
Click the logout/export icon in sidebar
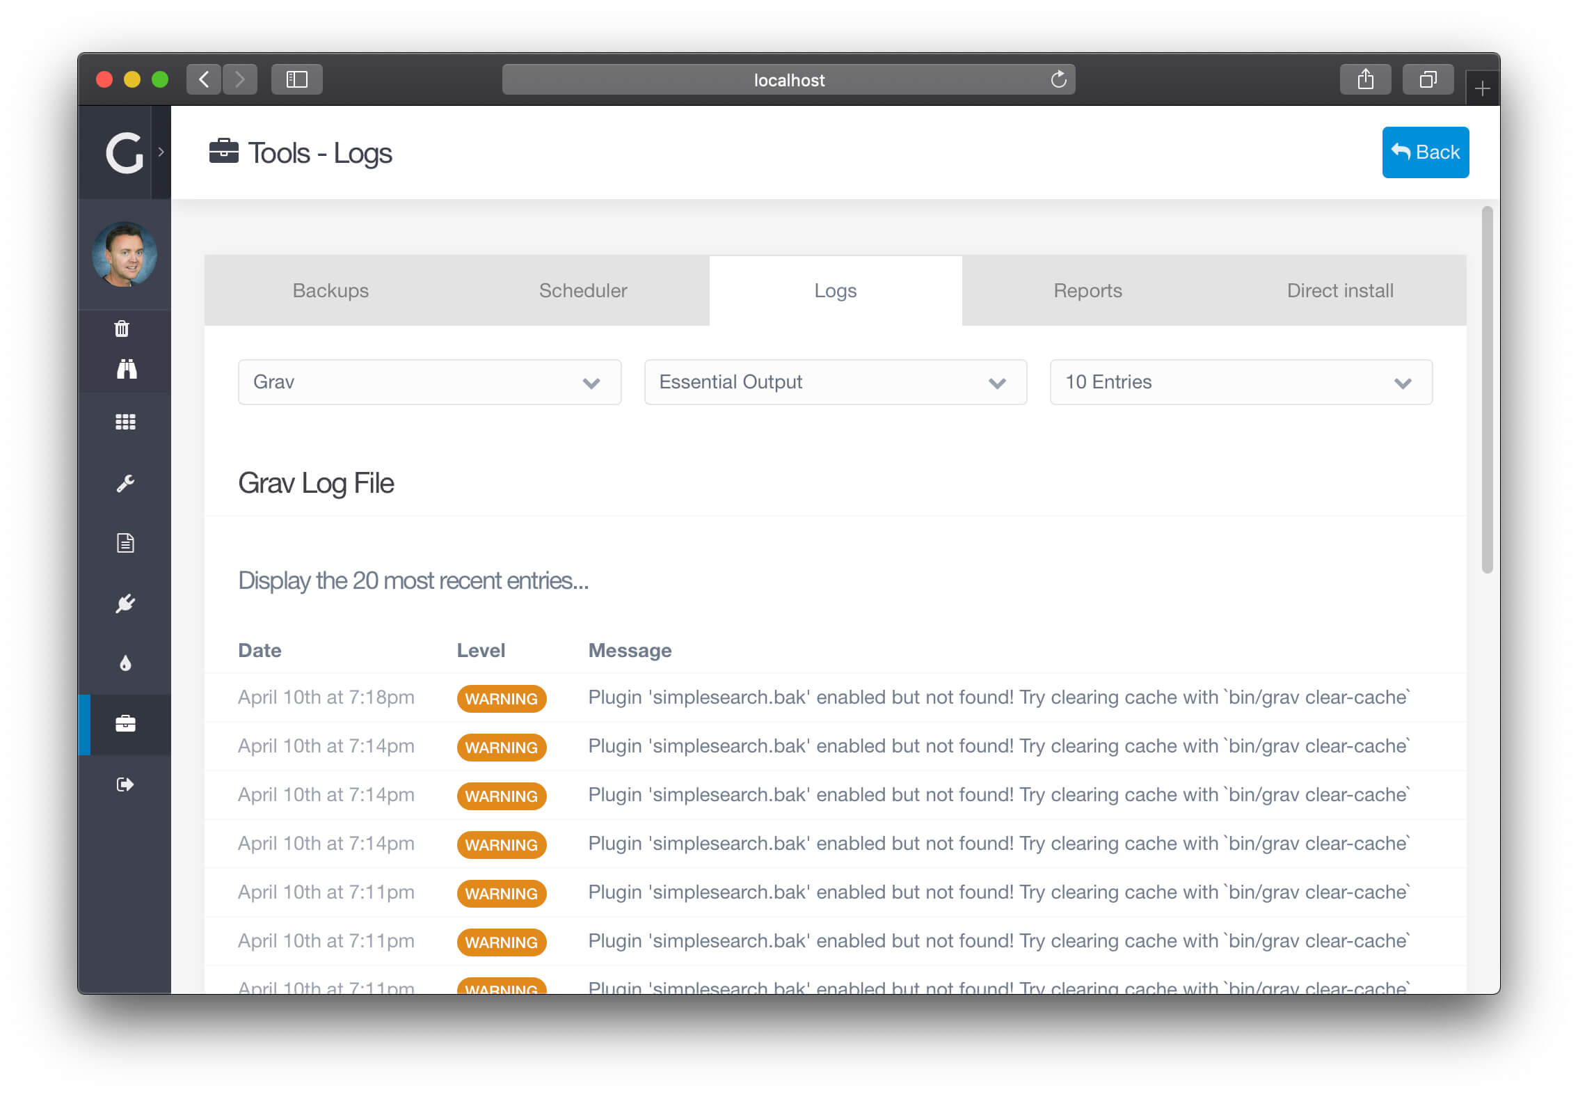125,782
